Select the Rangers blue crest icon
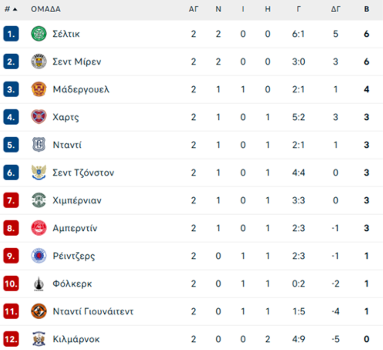Screen dimensions: 383x350 click(39, 256)
